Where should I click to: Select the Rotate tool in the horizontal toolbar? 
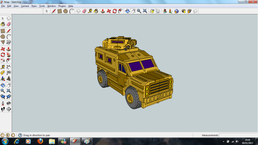click(x=115, y=11)
